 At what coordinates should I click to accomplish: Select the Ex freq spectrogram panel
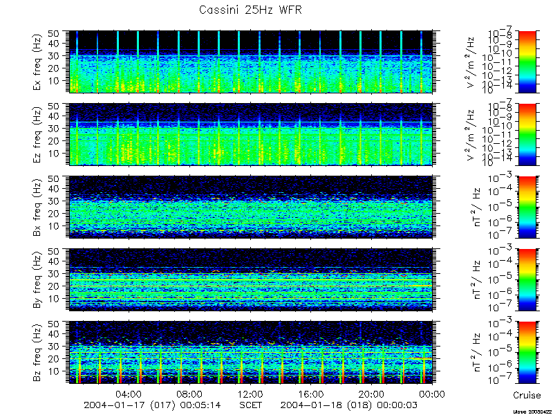250,62
